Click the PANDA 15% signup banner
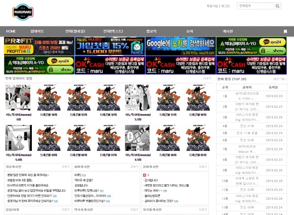Image resolution: width=294 pixels, height=215 pixels. tap(110, 46)
